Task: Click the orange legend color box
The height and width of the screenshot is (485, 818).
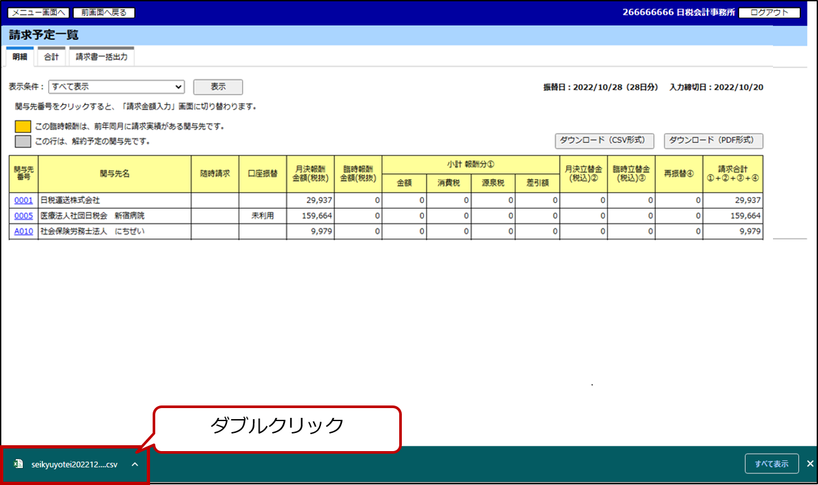Action: pos(23,126)
